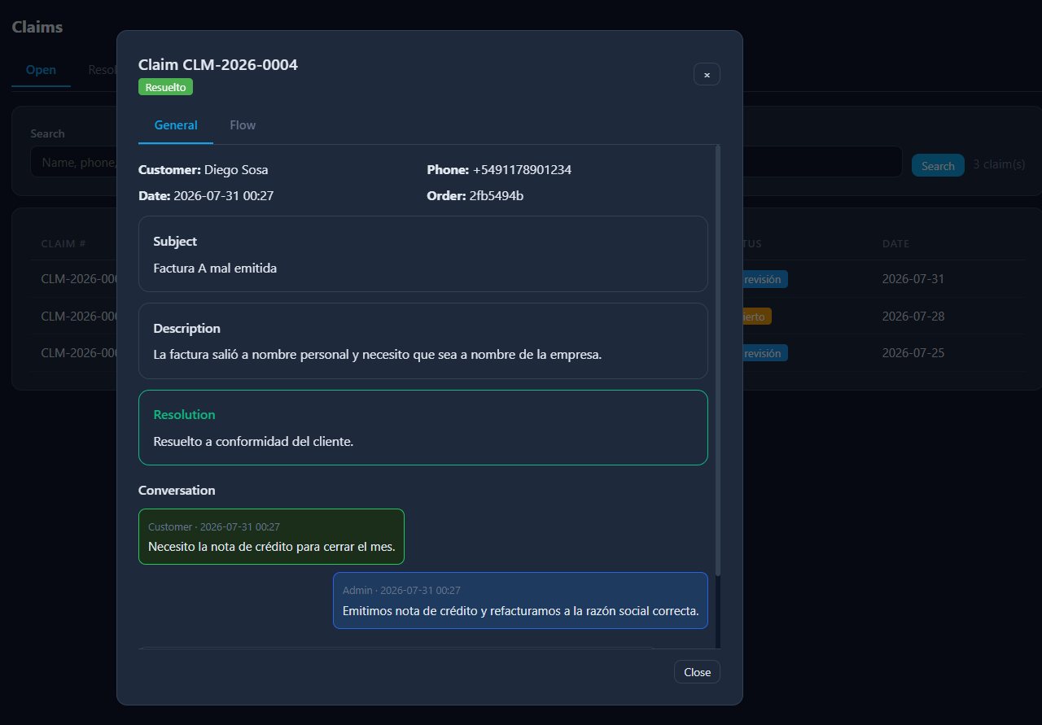1042x725 pixels.
Task: Click the dialog's vertical scrollbar
Action: click(717, 362)
